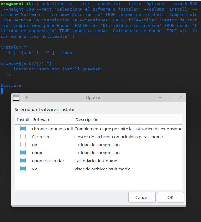Tick the rar install checkbox
This screenshot has height=222, width=201.
(23, 145)
